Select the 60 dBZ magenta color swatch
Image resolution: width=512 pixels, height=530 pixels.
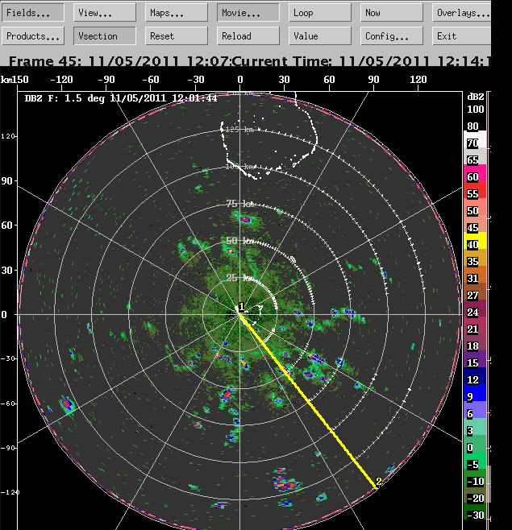pos(475,173)
